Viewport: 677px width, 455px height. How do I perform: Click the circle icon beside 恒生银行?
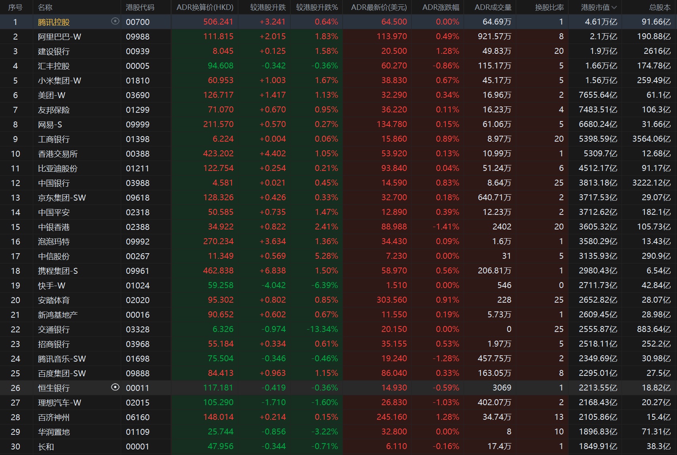pos(115,387)
